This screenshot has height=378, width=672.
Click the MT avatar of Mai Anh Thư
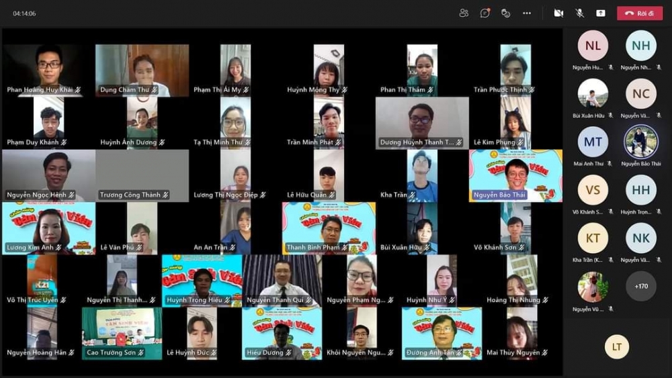(x=593, y=142)
